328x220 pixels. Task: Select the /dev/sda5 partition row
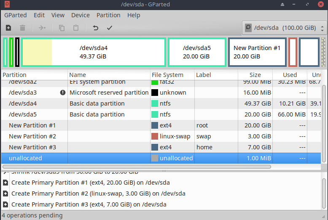(161, 114)
